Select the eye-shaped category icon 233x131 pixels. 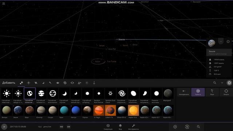72,83
